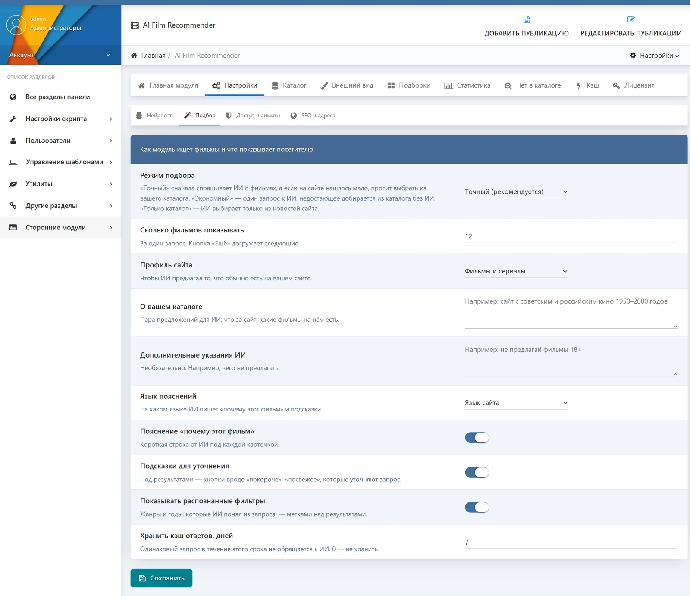The width and height of the screenshot is (690, 596).
Task: Click the key icon of Лицензия tab
Action: (x=616, y=86)
